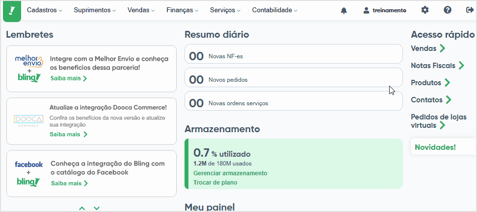Open Pedidos de lojas virtuais link
The image size is (477, 212).
[x=438, y=121]
